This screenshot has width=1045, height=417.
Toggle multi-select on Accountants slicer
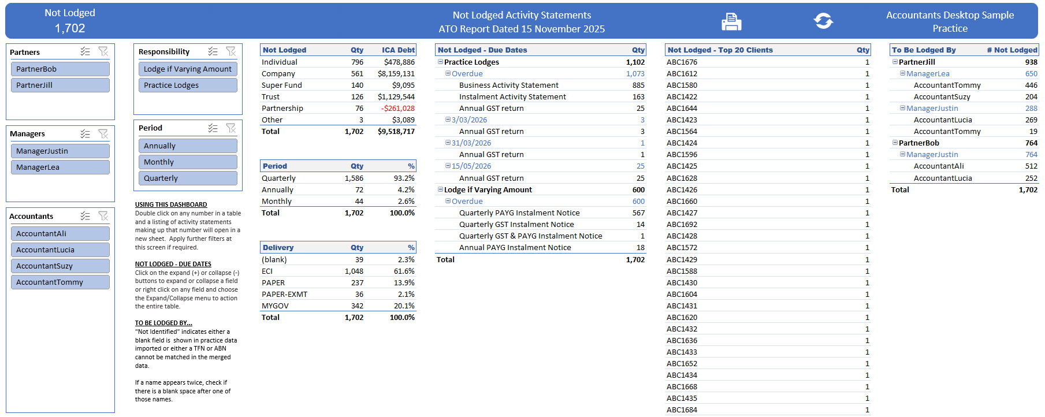click(x=85, y=215)
